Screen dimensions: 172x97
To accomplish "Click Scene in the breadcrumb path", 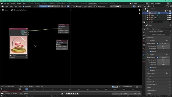I will point(6,10).
